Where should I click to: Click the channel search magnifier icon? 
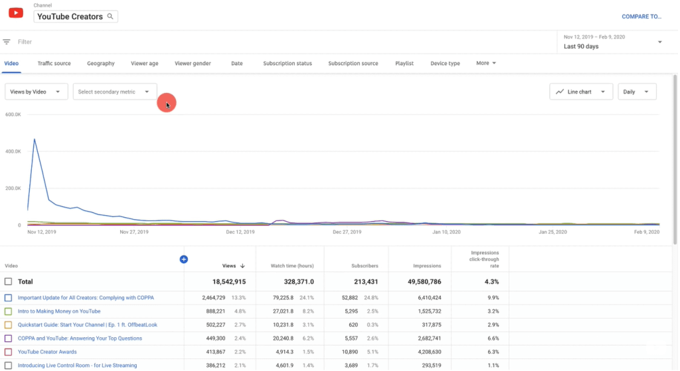(110, 17)
